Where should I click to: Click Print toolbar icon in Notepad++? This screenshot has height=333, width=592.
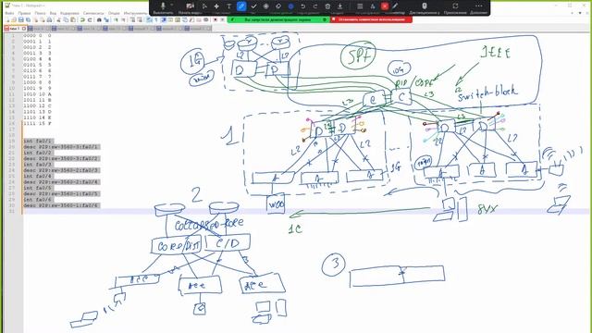pyautogui.click(x=49, y=19)
